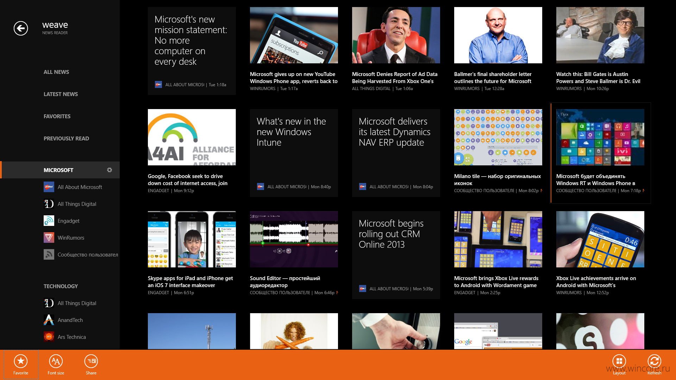The width and height of the screenshot is (676, 380).
Task: Change the tile Layout
Action: [619, 365]
